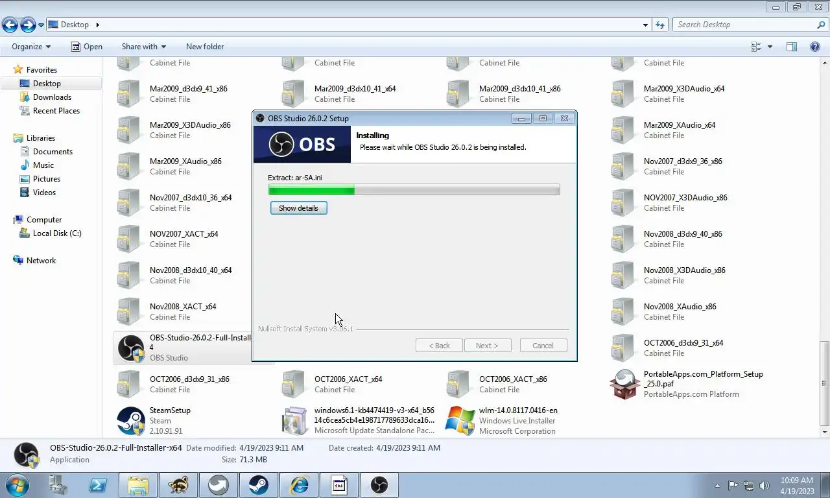This screenshot has width=830, height=498.
Task: Go forward with the Forward arrow
Action: 28,25
